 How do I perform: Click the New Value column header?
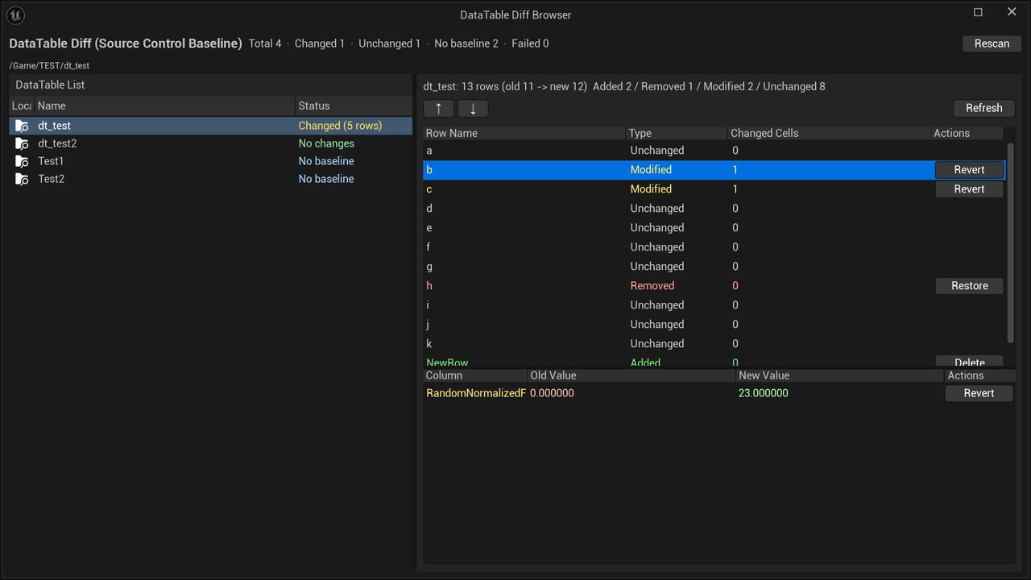tap(839, 375)
